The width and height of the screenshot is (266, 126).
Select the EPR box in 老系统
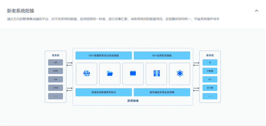(56, 71)
